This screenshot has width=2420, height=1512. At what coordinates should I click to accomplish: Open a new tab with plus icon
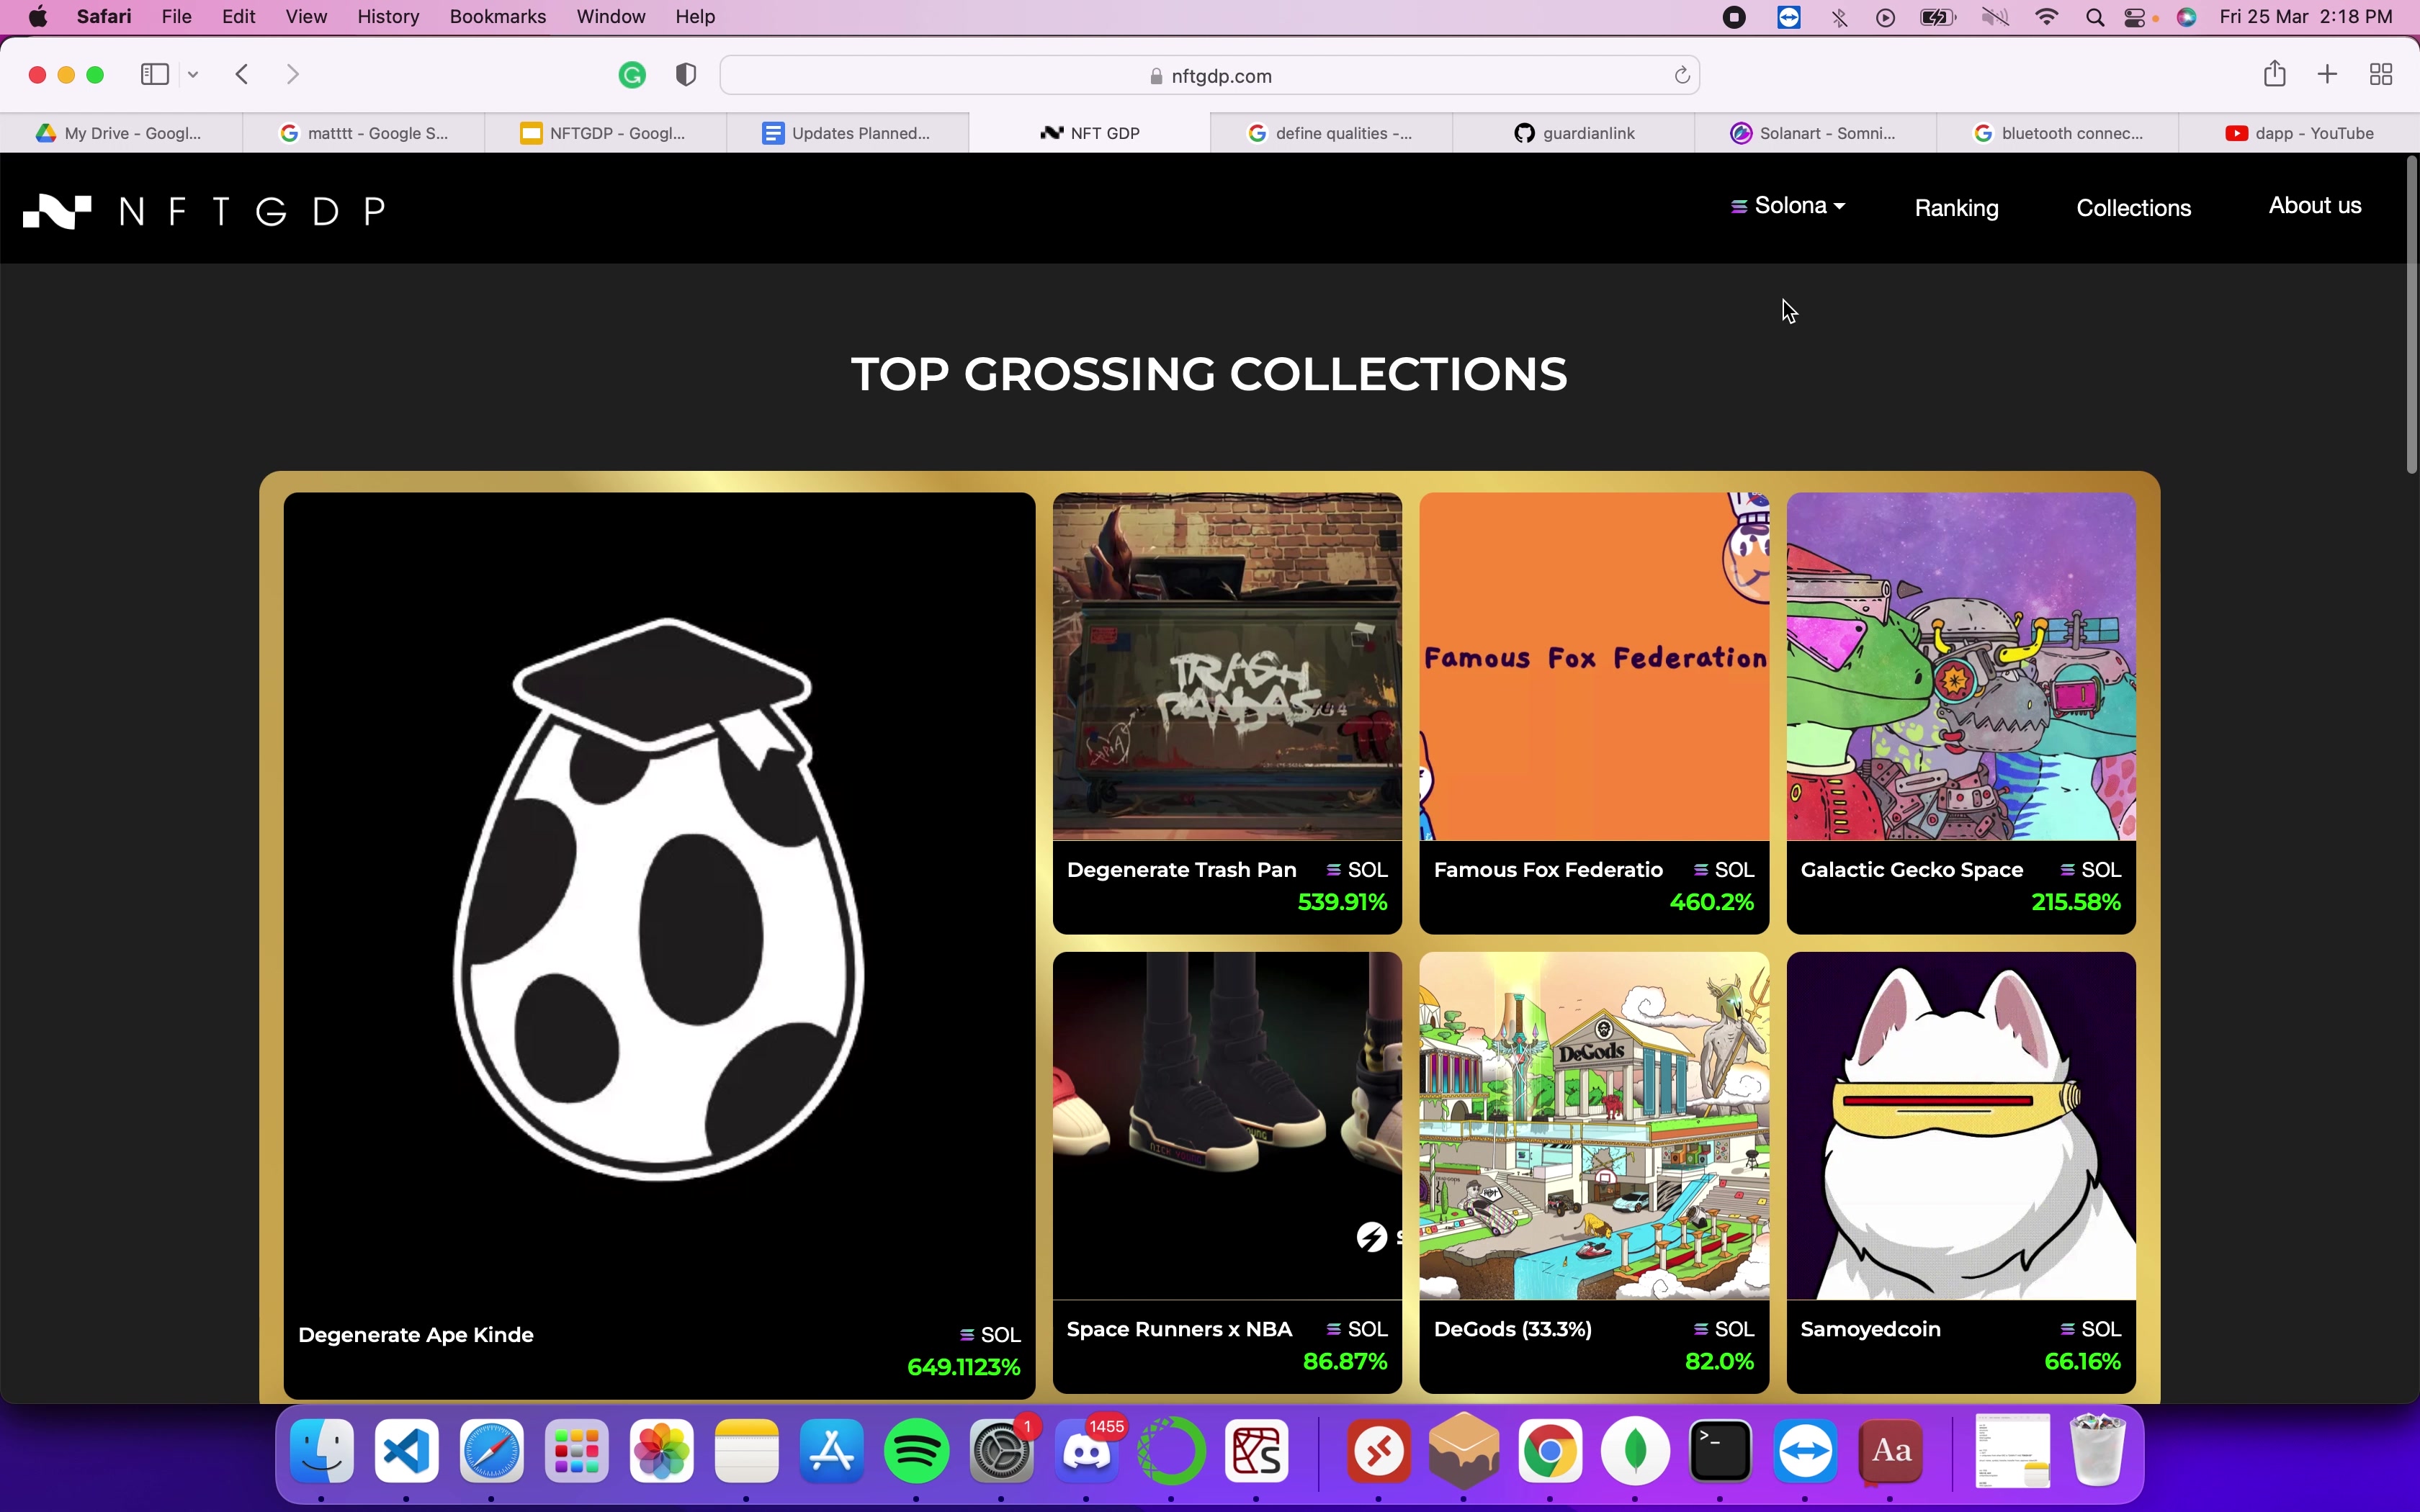click(x=2328, y=74)
